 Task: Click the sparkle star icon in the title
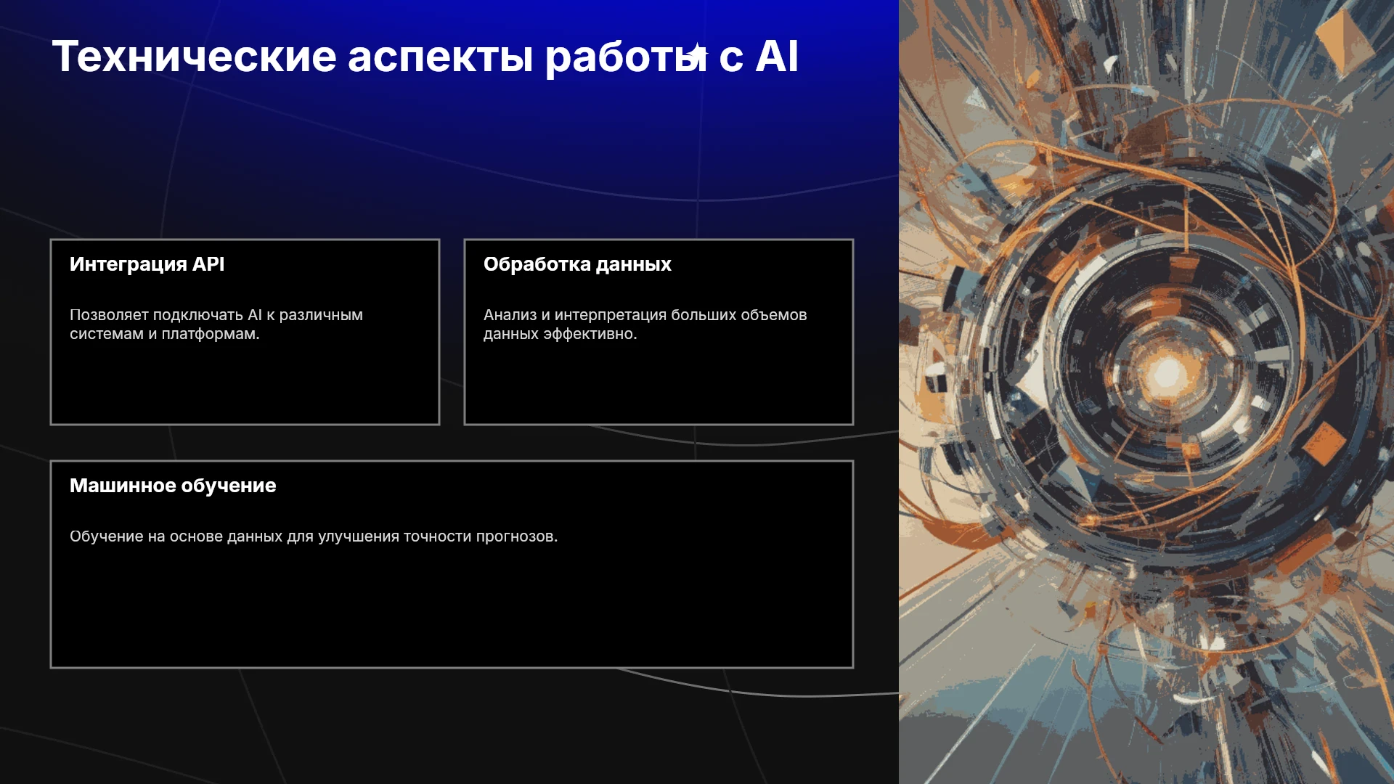(696, 53)
